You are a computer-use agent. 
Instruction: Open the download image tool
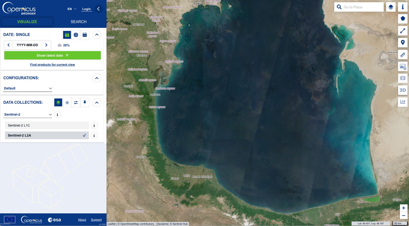[403, 66]
